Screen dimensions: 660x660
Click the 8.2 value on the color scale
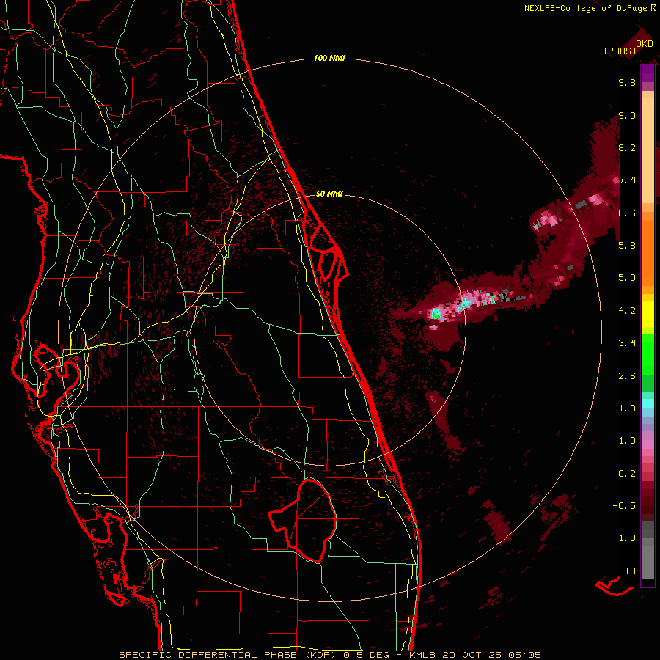(x=627, y=147)
